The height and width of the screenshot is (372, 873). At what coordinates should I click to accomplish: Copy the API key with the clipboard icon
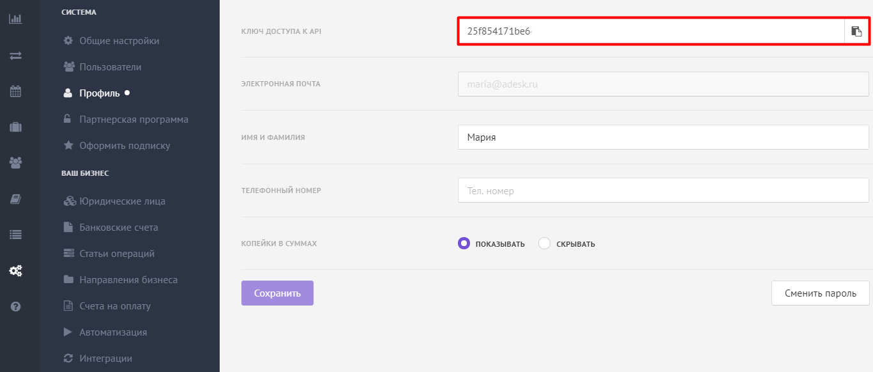pyautogui.click(x=856, y=31)
